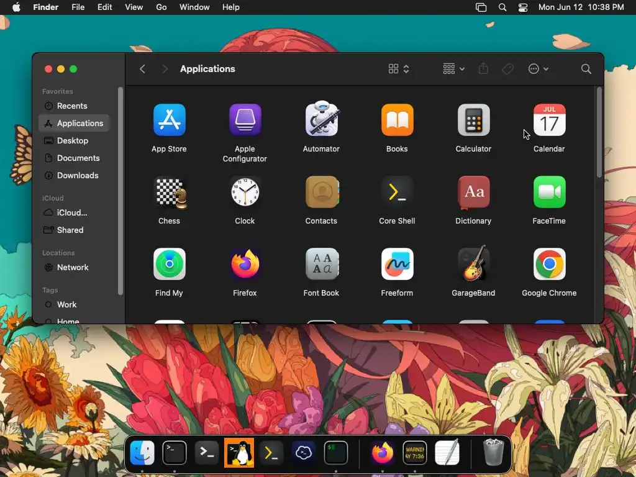The height and width of the screenshot is (477, 636).
Task: Click the date and time clock
Action: click(581, 7)
